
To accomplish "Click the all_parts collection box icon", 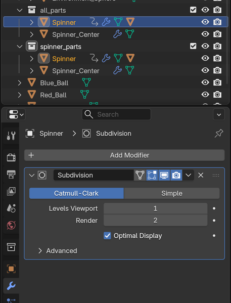I will coord(32,10).
